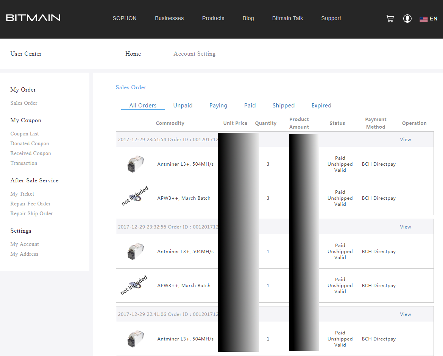Switch to the Shipped orders tab

(x=283, y=106)
